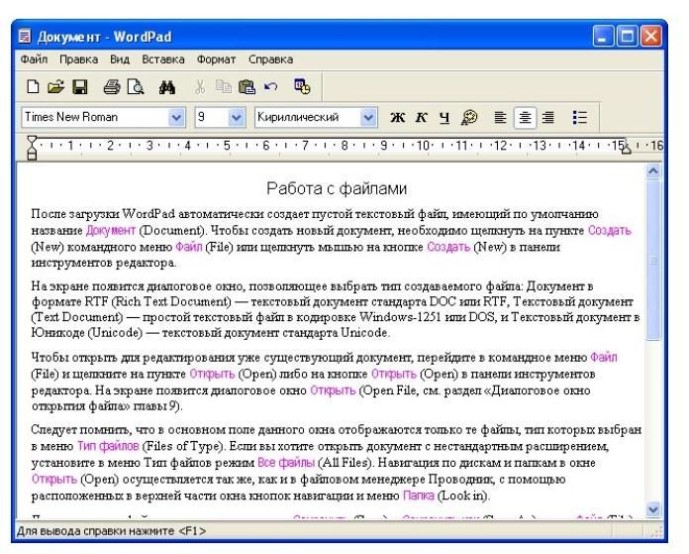Image resolution: width=689 pixels, height=554 pixels.
Task: Toggle bold (Ж) formatting
Action: click(398, 118)
